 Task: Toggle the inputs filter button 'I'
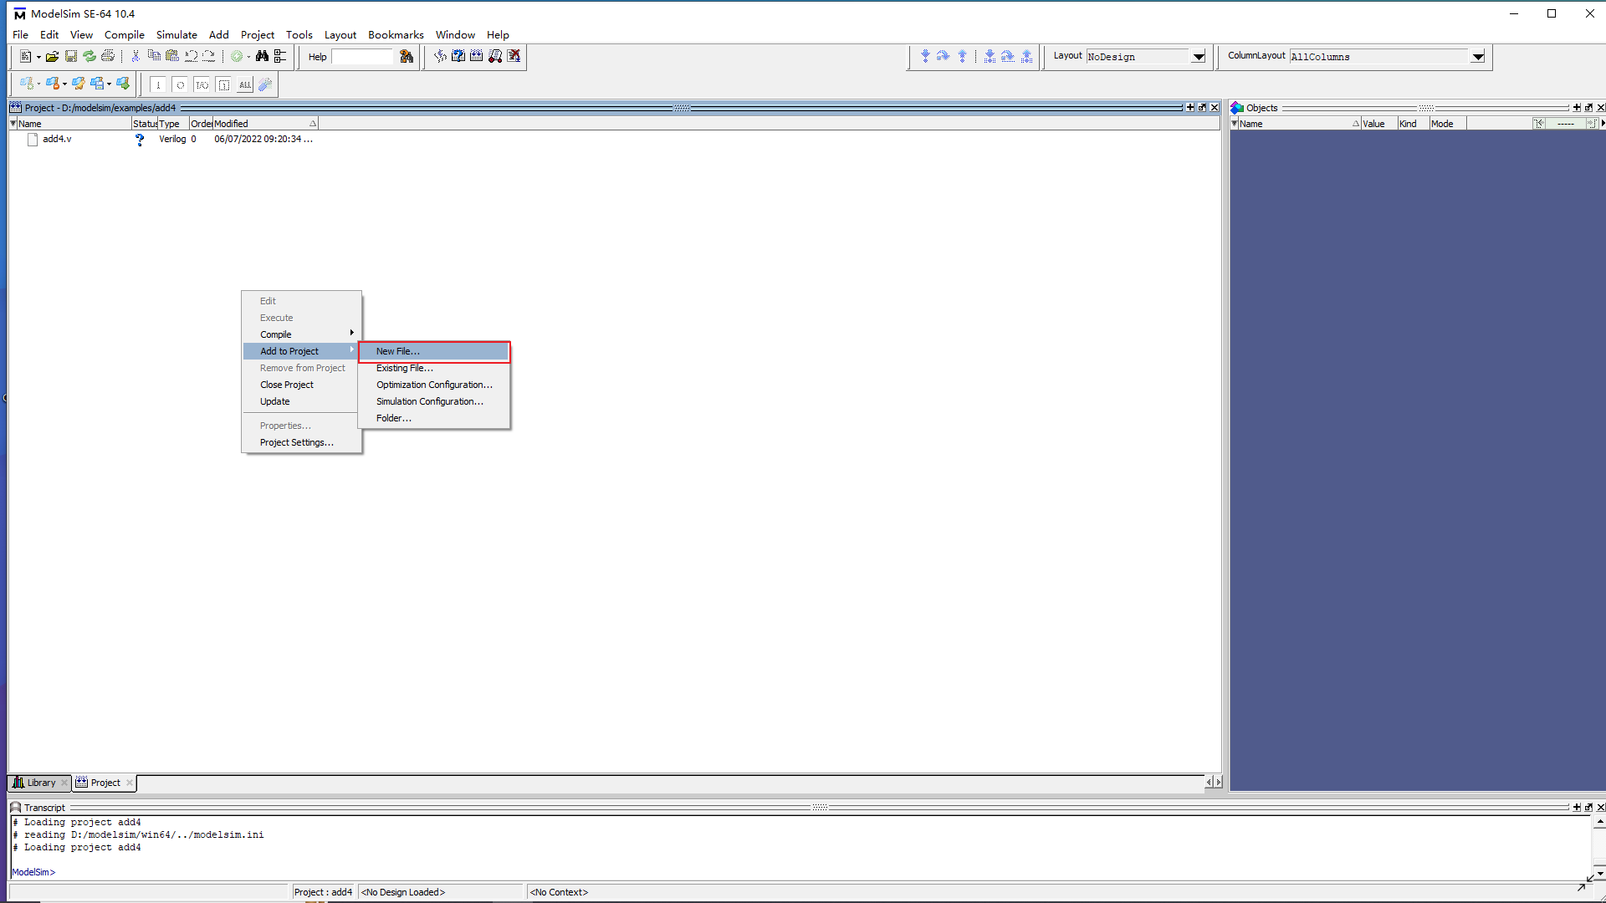[x=158, y=84]
